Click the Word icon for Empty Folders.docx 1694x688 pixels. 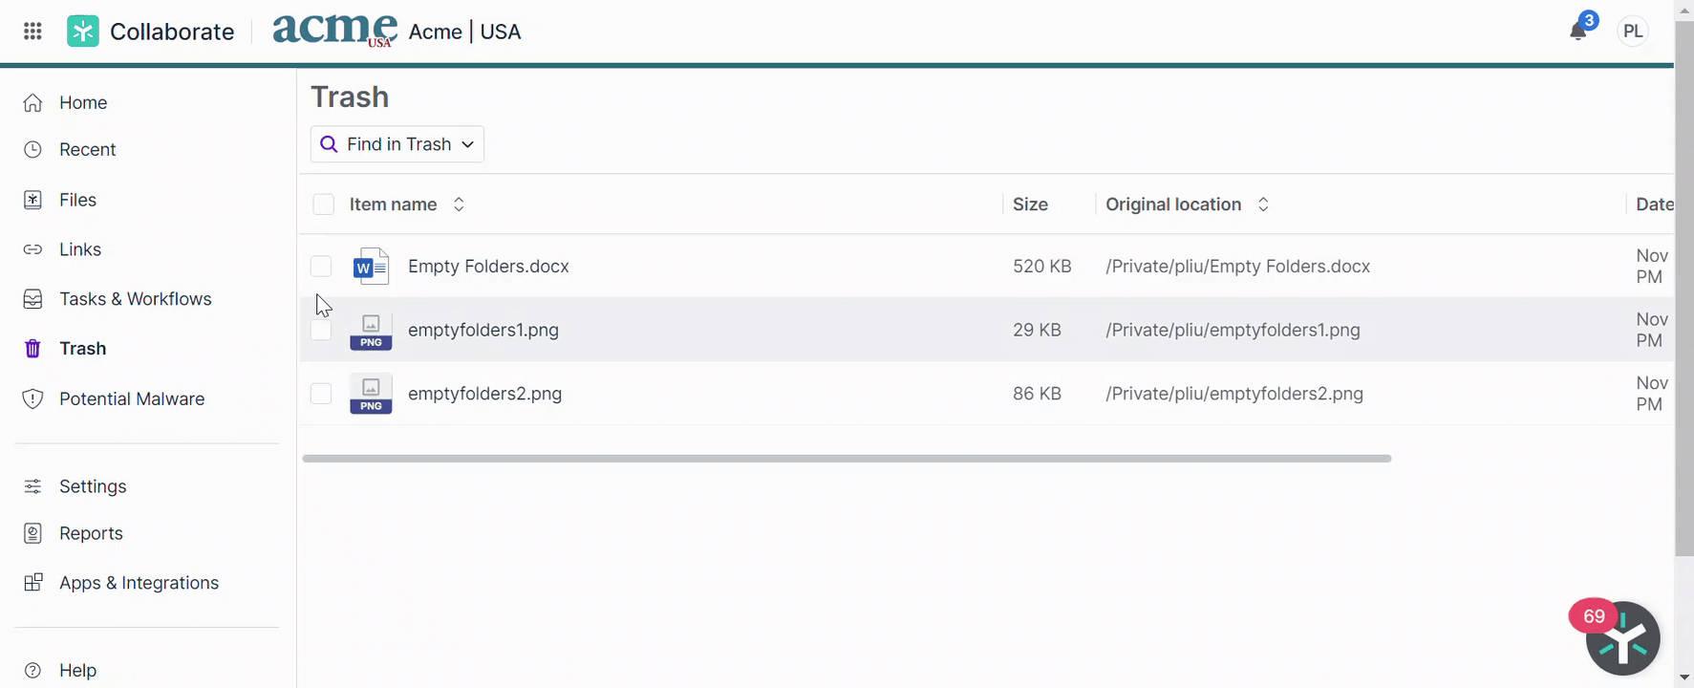click(x=371, y=267)
